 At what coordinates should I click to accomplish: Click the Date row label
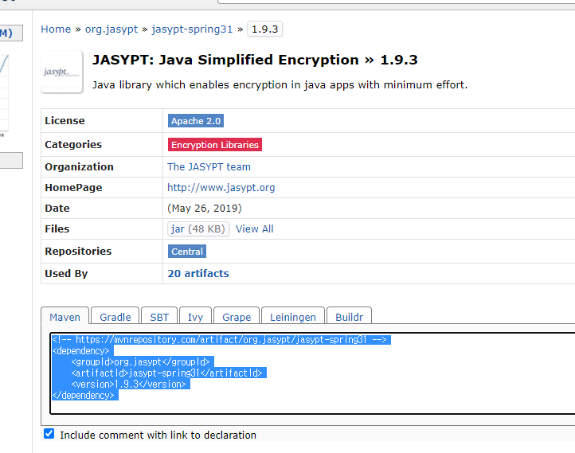pyautogui.click(x=57, y=208)
